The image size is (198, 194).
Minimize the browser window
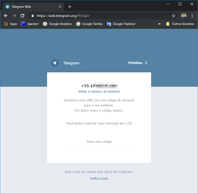click(168, 4)
